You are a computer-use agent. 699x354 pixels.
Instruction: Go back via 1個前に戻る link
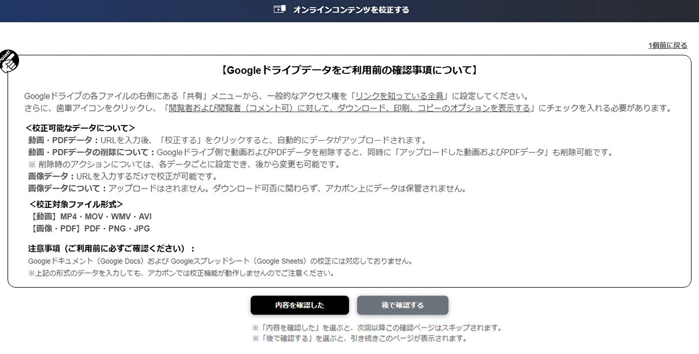(x=668, y=45)
